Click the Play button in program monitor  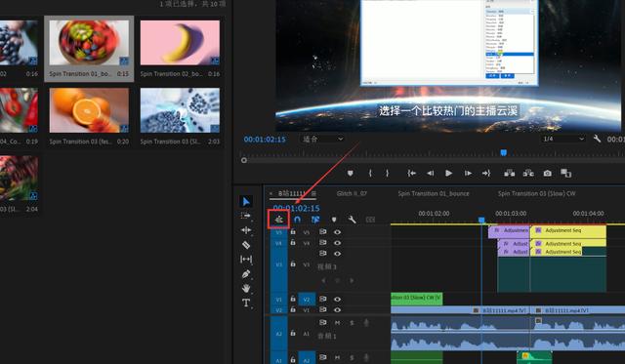tap(448, 173)
